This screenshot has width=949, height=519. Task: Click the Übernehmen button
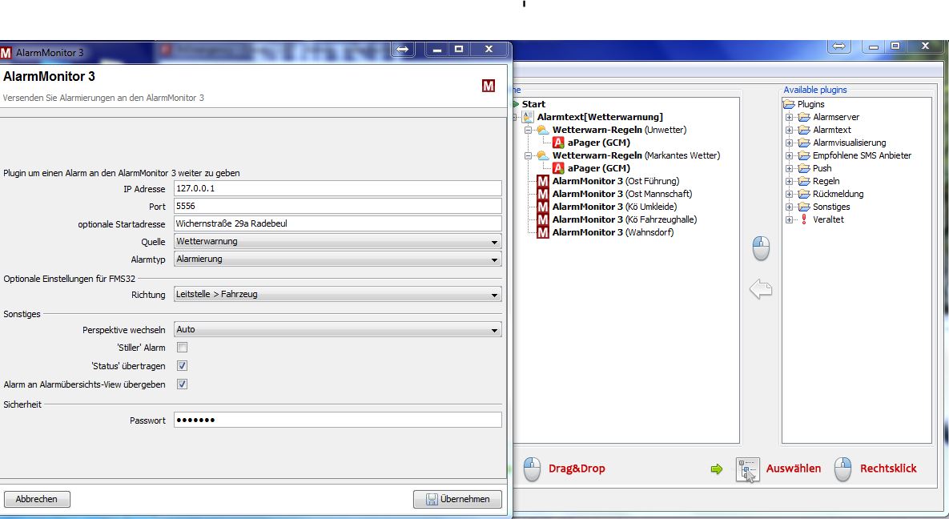click(457, 499)
